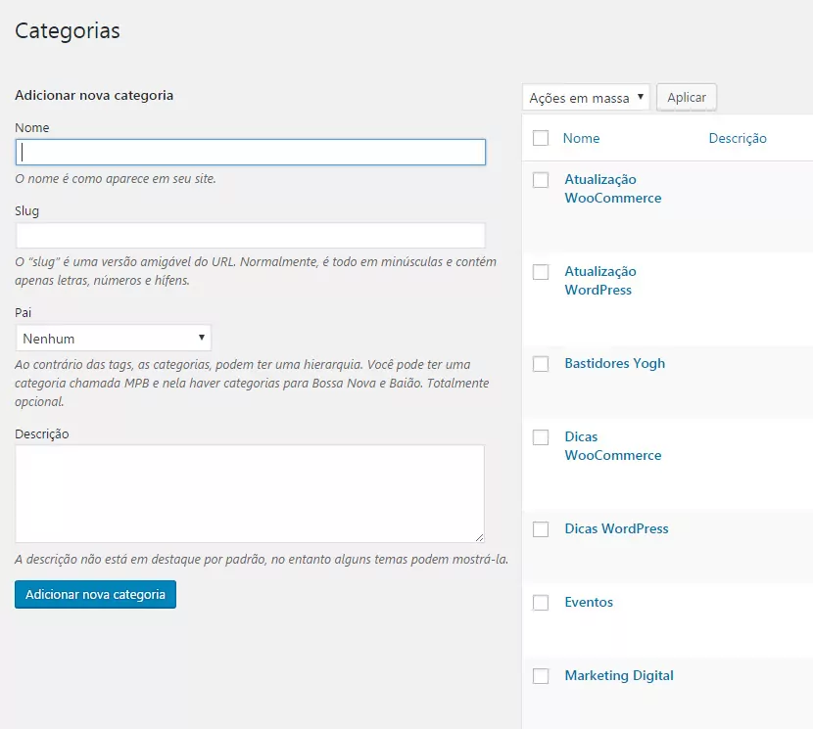
Task: Focus the Nome text field
Action: (251, 152)
